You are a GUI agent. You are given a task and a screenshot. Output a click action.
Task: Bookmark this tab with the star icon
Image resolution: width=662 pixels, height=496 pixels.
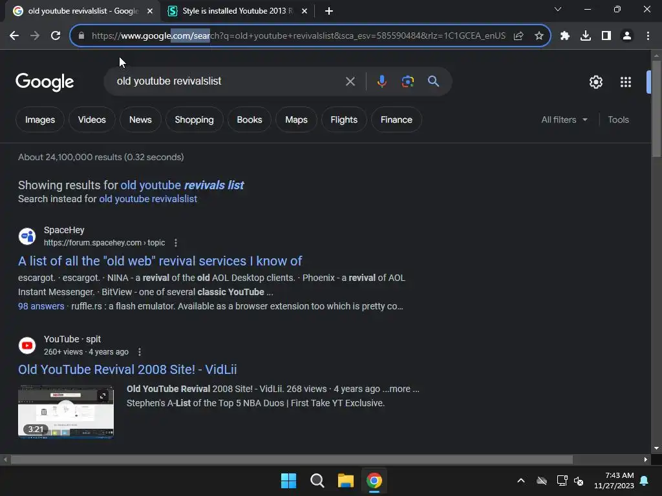pos(539,36)
